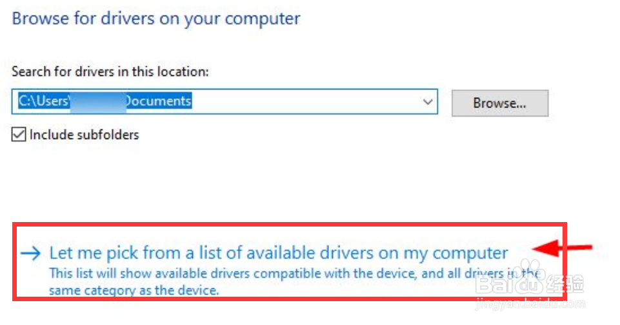This screenshot has width=620, height=325.
Task: Toggle the Include subfolders checkbox
Action: (19, 135)
